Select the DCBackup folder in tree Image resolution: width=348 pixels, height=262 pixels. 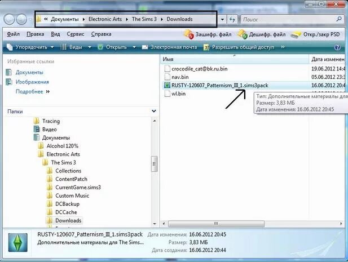coord(67,204)
